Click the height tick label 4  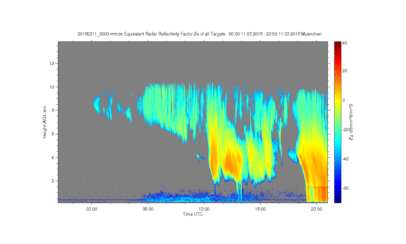[53, 157]
